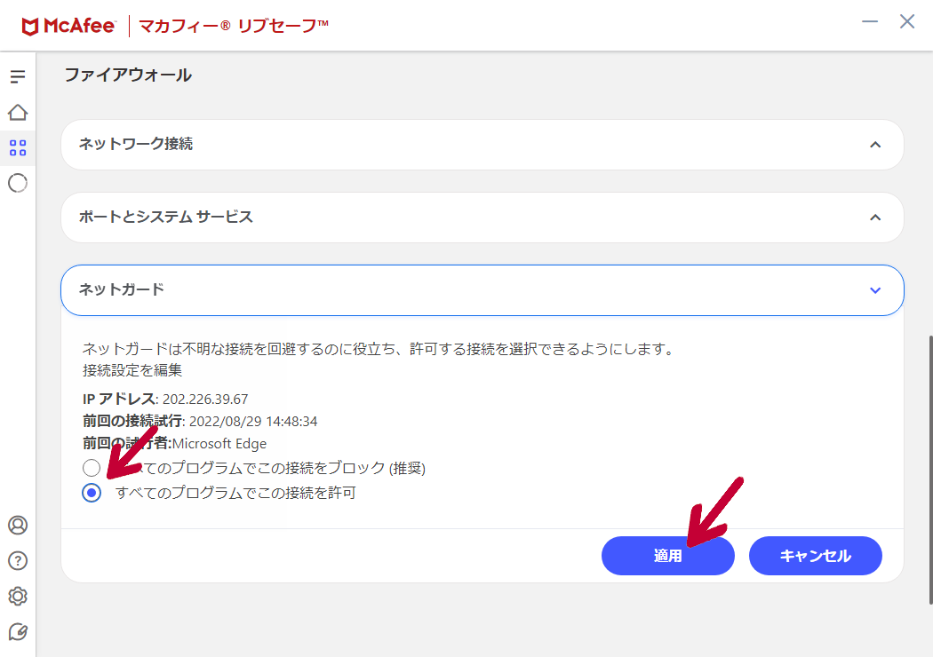
Task: Open the account profile icon
Action: point(18,525)
